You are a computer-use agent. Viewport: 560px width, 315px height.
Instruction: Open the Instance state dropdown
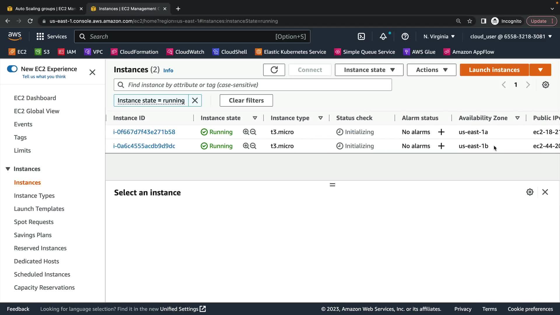coord(369,70)
